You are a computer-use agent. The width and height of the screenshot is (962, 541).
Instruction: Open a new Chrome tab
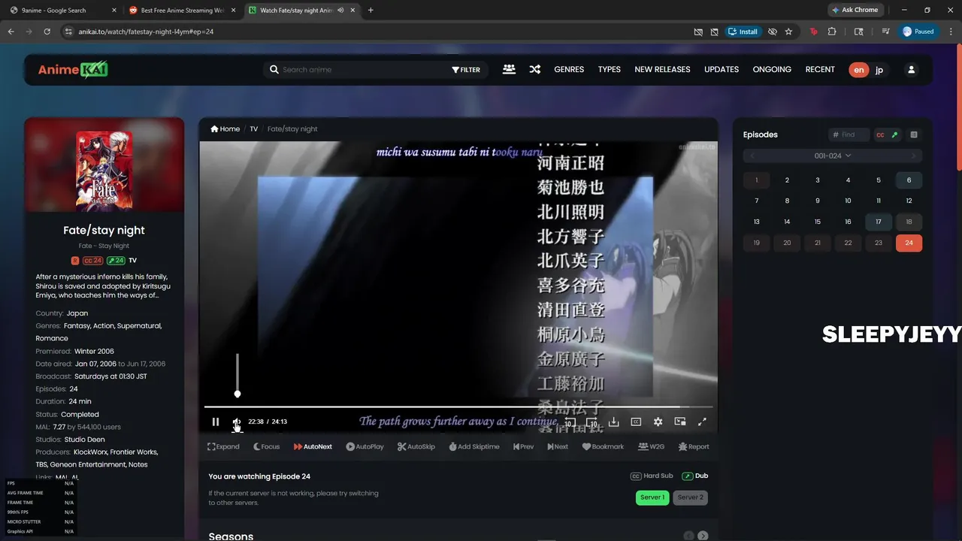[371, 11]
